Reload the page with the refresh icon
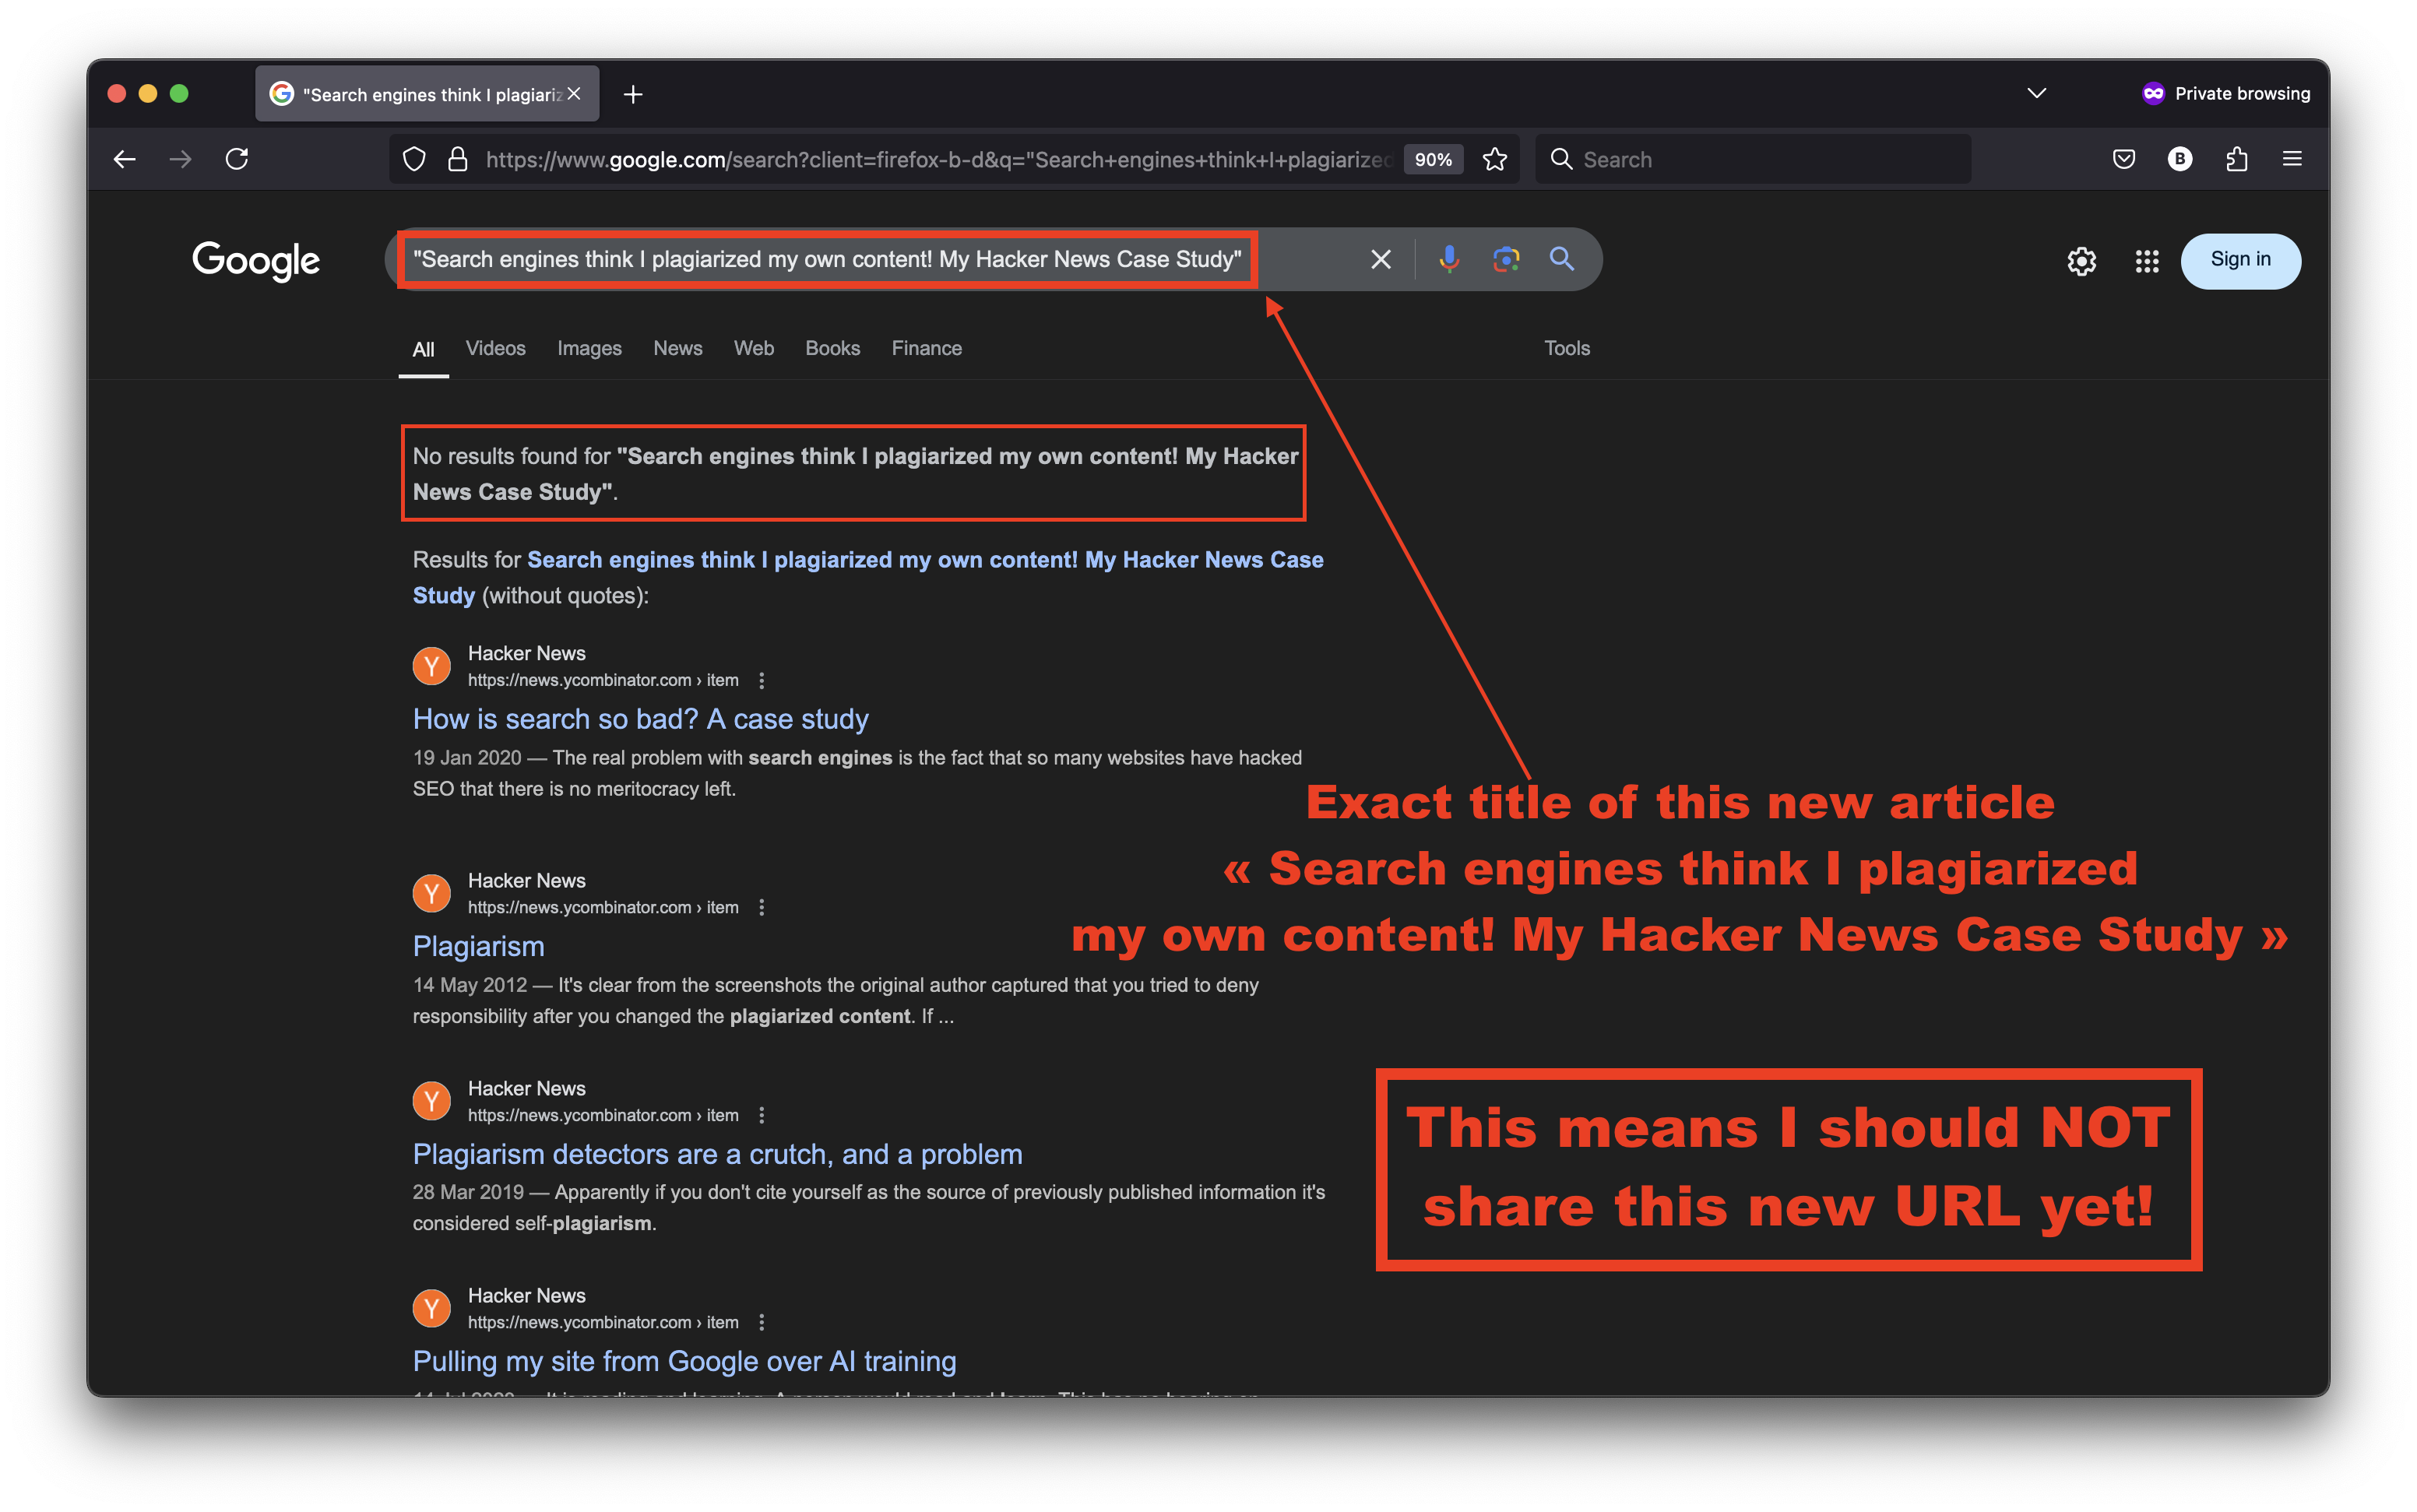This screenshot has width=2417, height=1512. tap(237, 159)
